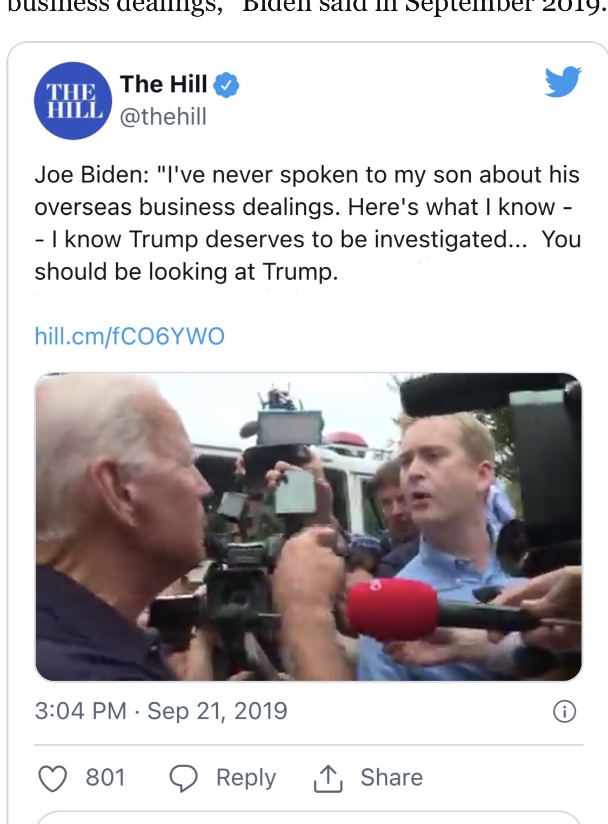
Task: View the 801 likes count
Action: click(105, 777)
